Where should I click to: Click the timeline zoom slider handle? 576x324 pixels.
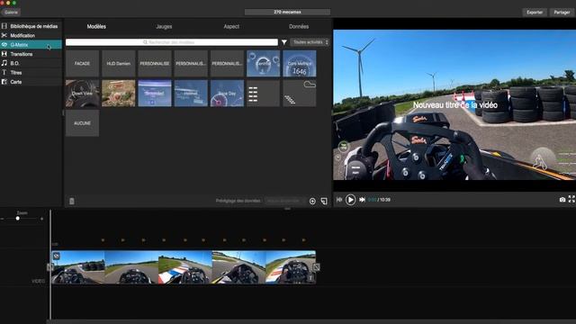coord(18,219)
